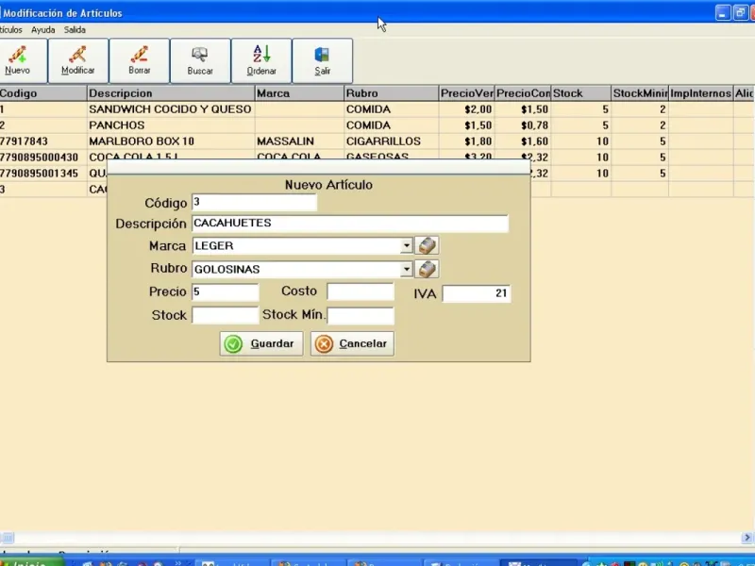Click the edit icon beside Marca field
The height and width of the screenshot is (566, 755).
pyautogui.click(x=428, y=245)
